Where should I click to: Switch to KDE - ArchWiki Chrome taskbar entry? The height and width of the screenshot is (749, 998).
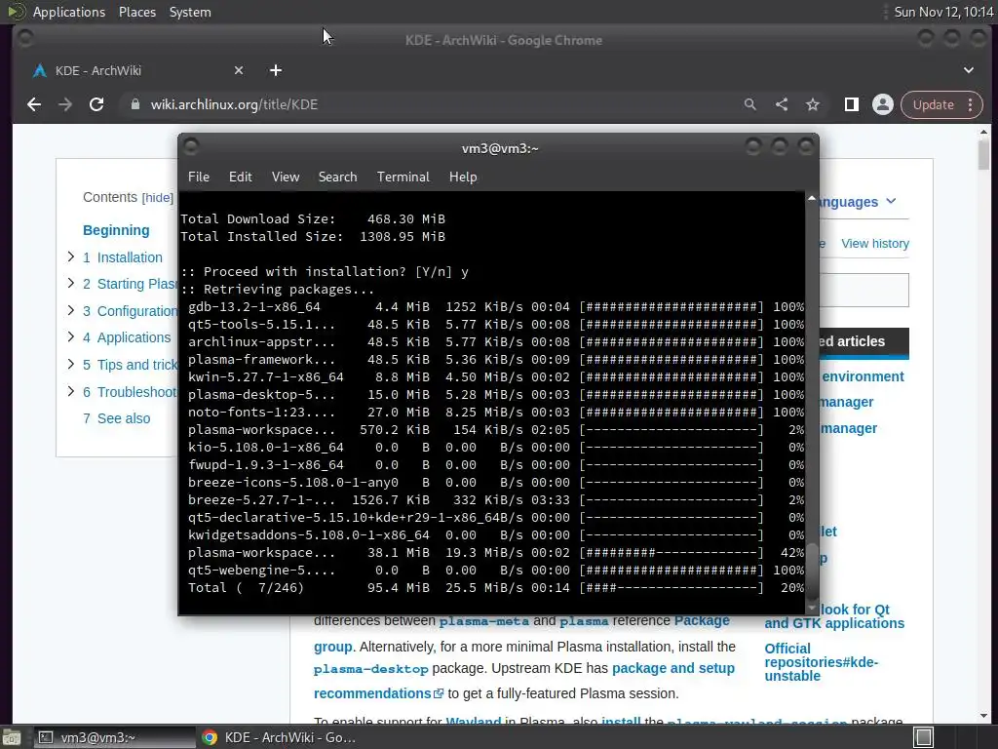coord(278,737)
